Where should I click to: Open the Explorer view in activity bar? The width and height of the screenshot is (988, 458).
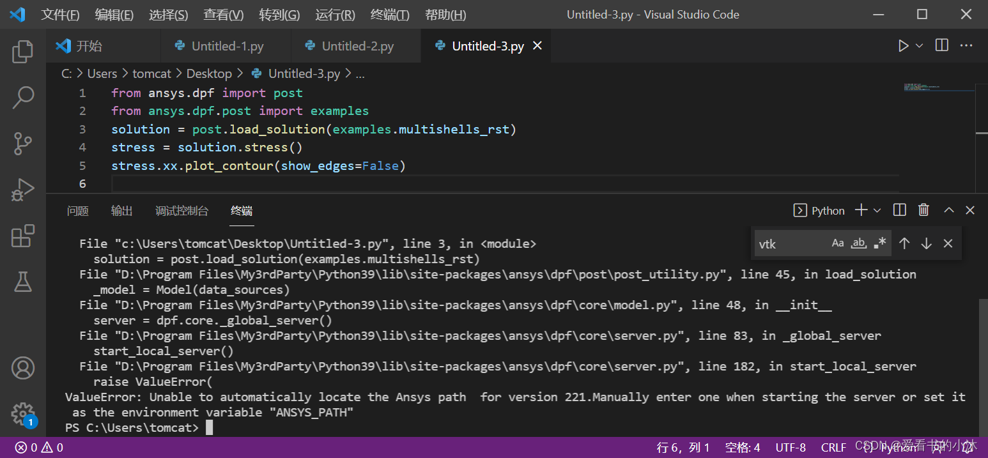point(23,52)
